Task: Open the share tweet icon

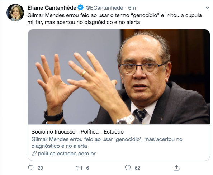Action: [176, 168]
